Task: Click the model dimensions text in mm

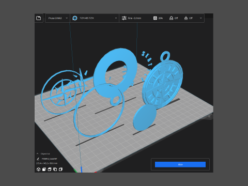Action: pos(47,163)
